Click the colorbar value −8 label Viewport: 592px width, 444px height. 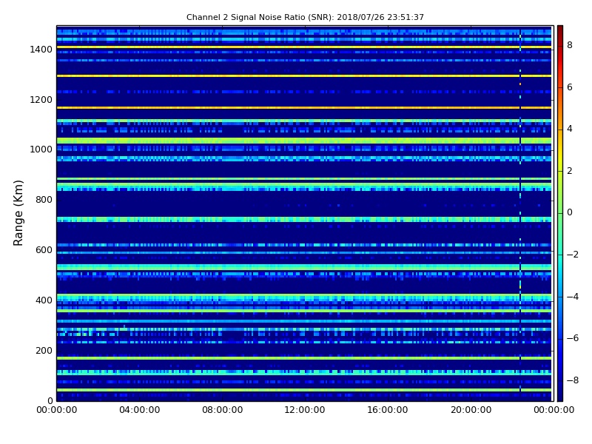coord(573,380)
